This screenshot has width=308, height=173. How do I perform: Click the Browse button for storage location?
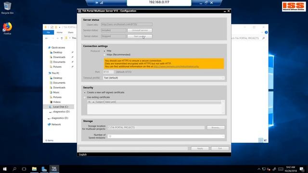(x=216, y=127)
